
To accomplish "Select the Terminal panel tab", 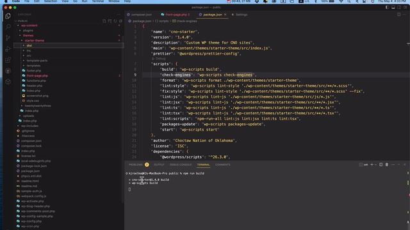I will pos(203,165).
